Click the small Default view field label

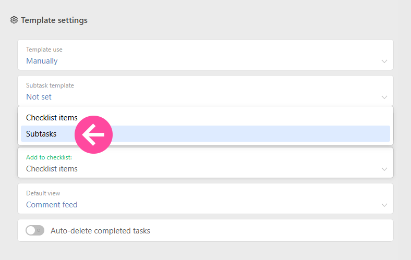[x=43, y=193]
